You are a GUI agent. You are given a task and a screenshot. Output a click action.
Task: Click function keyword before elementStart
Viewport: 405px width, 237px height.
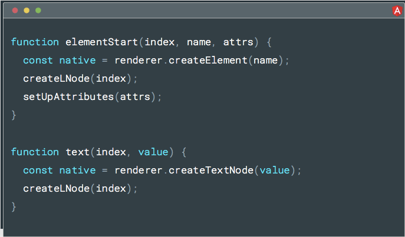tap(35, 42)
